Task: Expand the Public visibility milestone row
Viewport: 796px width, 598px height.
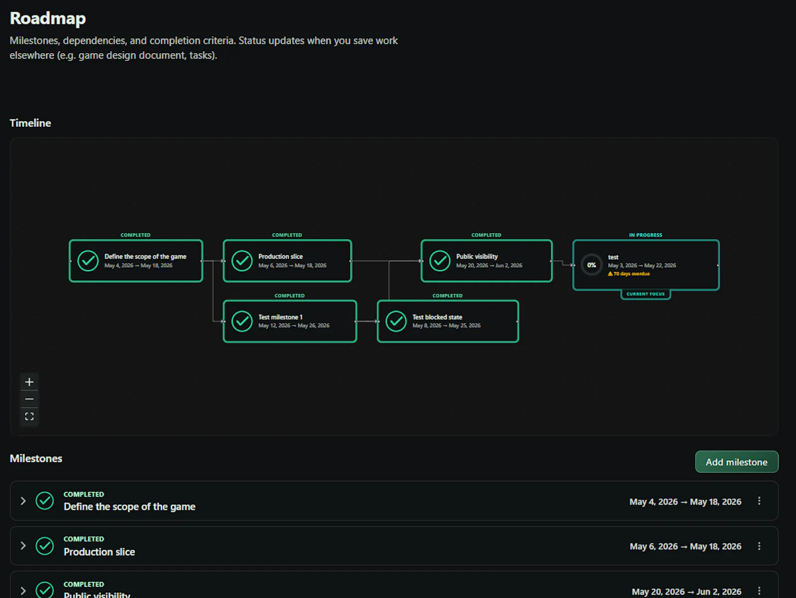Action: [x=23, y=591]
